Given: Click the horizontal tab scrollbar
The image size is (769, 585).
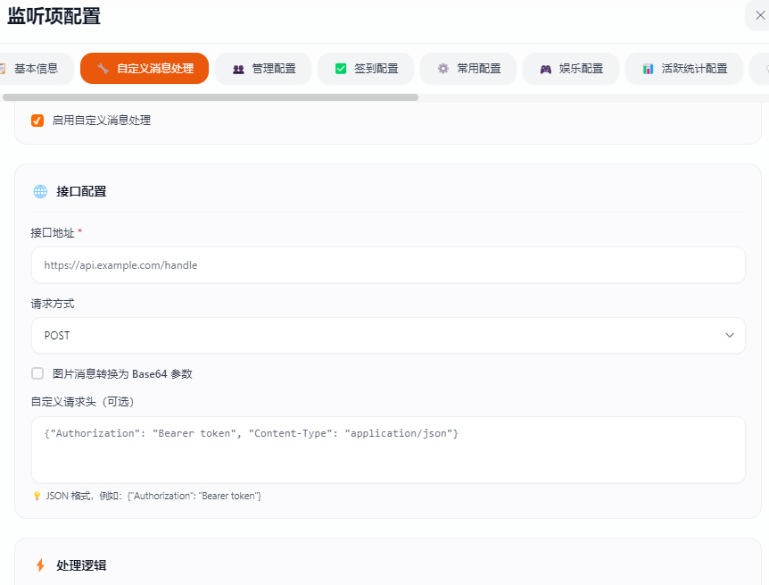Looking at the screenshot, I should point(210,97).
